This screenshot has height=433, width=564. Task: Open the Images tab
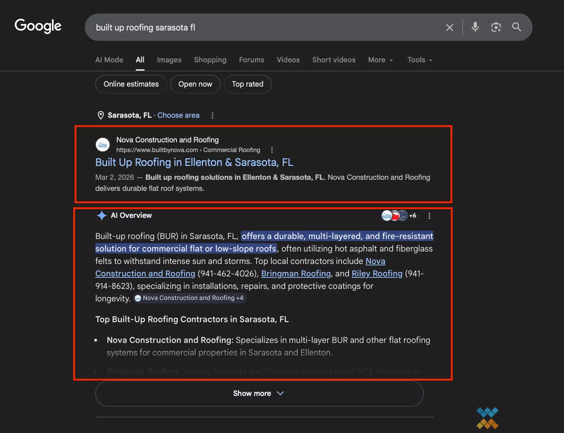169,60
